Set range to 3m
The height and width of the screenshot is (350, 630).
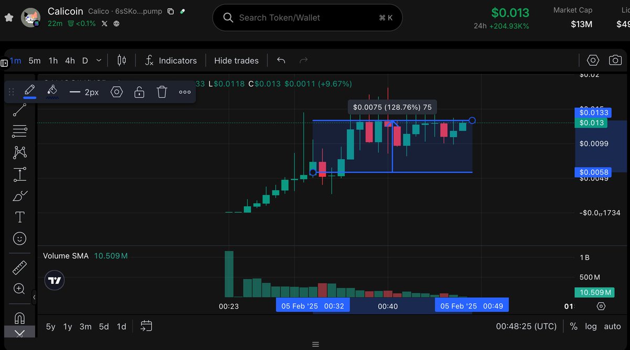(x=86, y=326)
